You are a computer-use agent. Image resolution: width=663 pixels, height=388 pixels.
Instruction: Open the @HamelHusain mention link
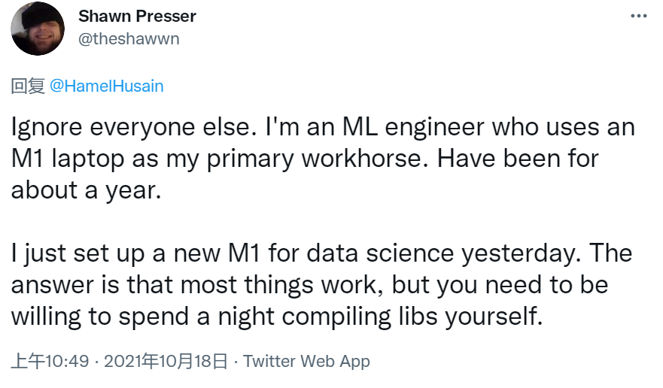point(106,86)
